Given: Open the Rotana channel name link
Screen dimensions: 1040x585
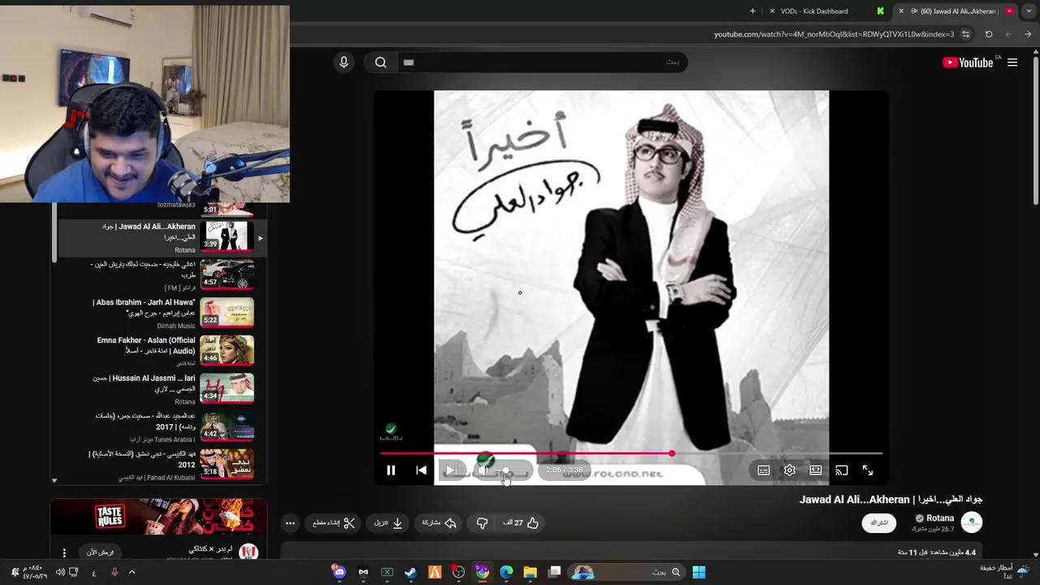Looking at the screenshot, I should tap(940, 518).
